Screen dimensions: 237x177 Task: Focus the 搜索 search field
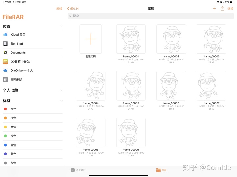click(x=151, y=16)
